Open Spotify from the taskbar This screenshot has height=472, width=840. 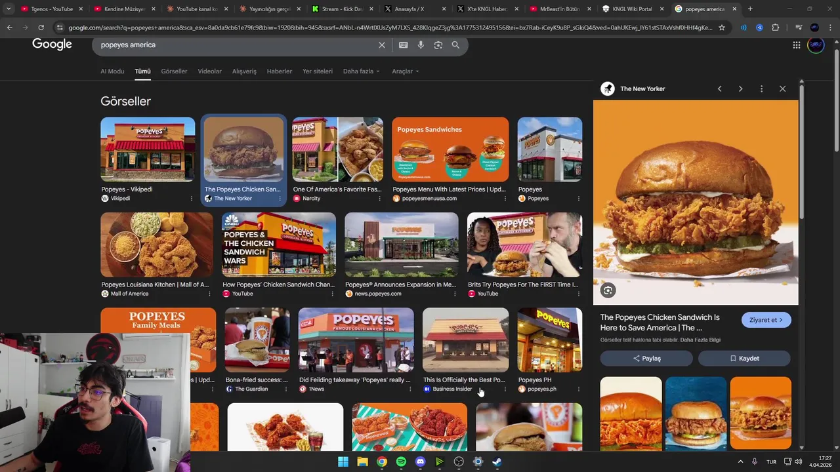point(401,462)
